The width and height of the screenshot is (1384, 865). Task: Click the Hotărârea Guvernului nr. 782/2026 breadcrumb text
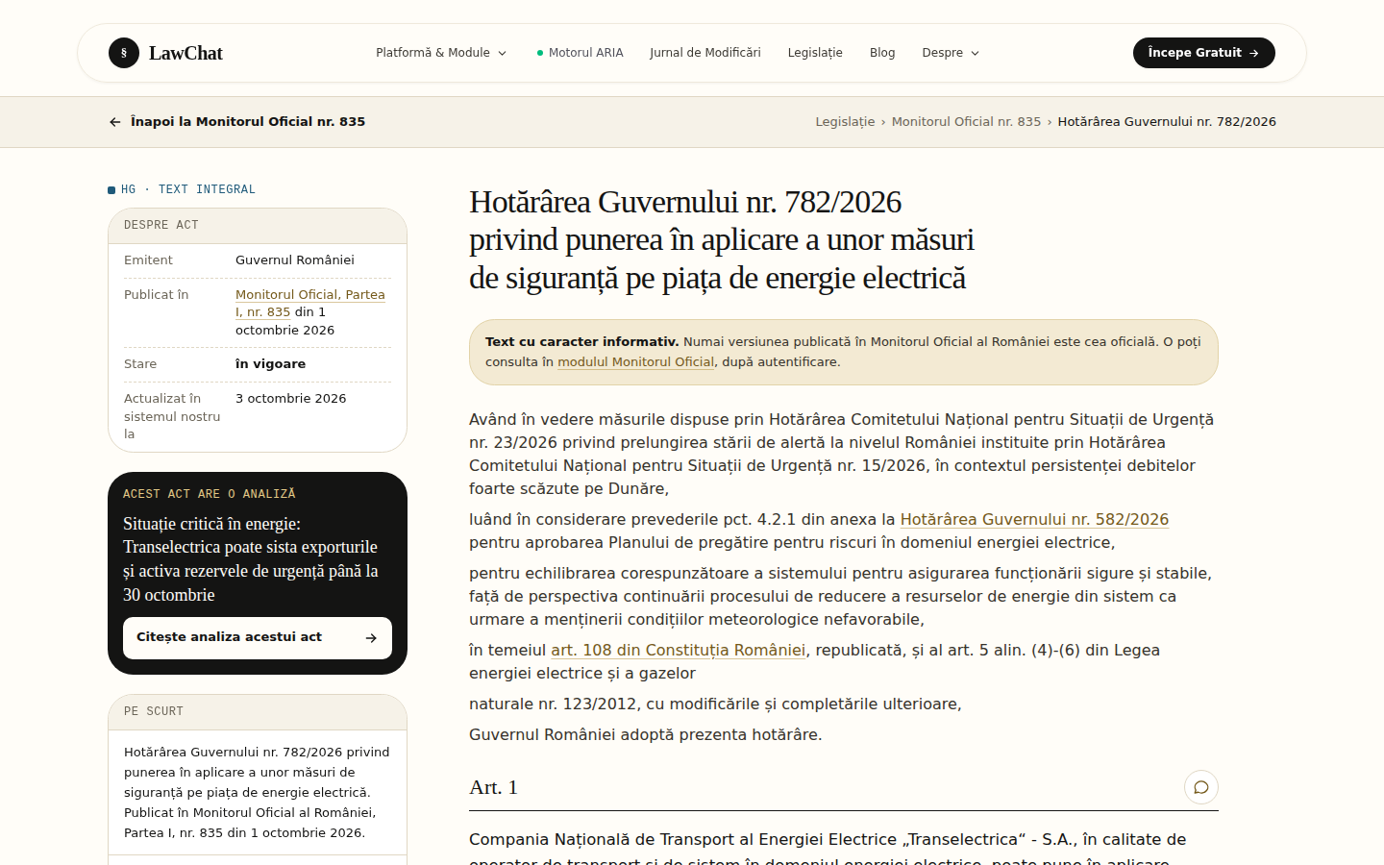1167,122
